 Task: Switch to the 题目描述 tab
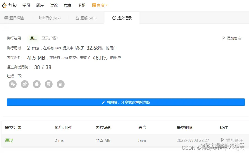(14, 18)
